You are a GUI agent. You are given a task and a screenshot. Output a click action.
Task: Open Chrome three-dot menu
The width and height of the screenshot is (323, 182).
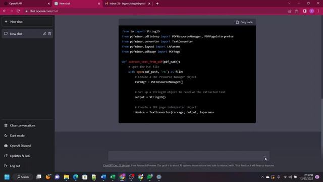(318, 11)
